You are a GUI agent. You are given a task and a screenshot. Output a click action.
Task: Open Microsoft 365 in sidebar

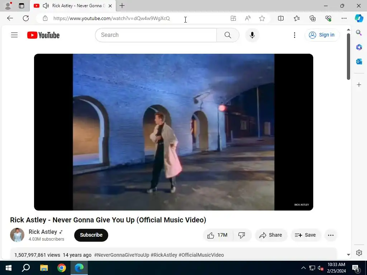(359, 47)
